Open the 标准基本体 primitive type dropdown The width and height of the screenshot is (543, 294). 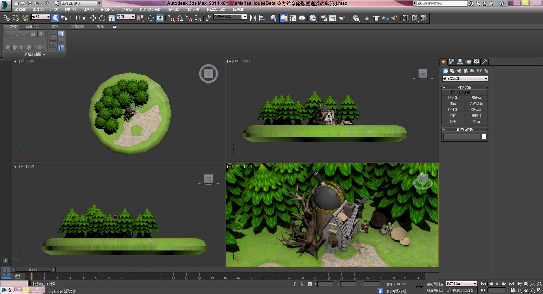(x=465, y=79)
